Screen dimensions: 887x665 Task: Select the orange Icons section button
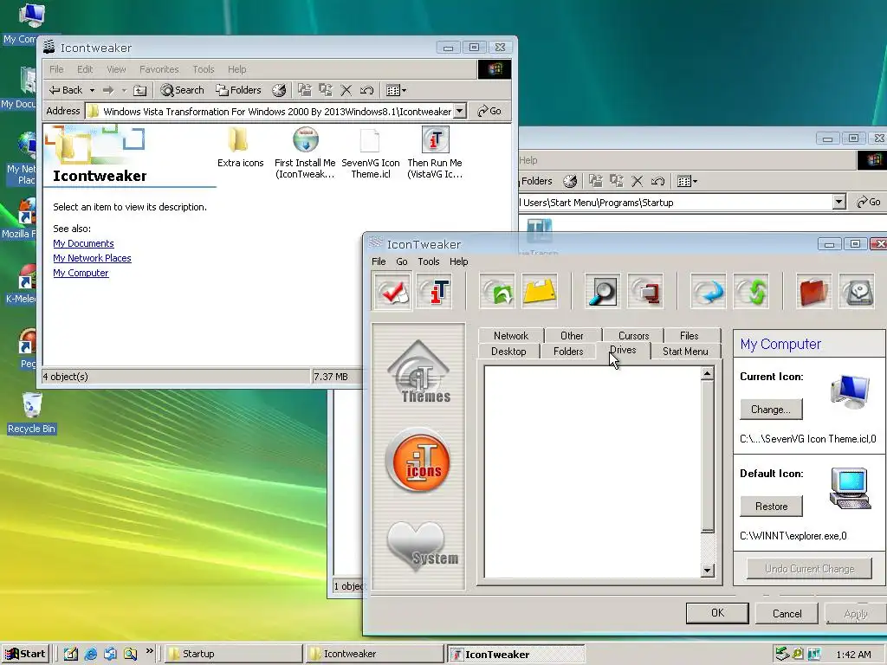click(x=418, y=459)
